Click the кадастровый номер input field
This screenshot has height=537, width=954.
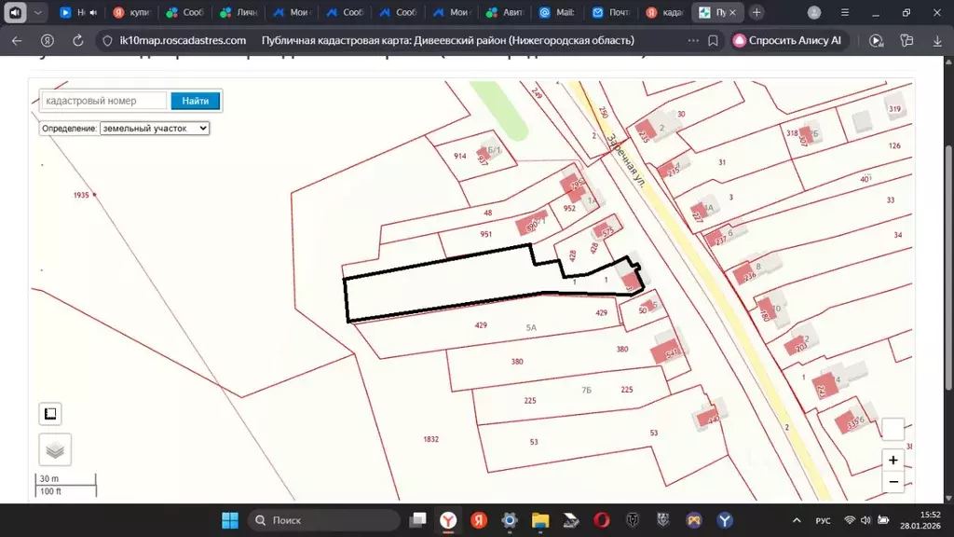103,101
